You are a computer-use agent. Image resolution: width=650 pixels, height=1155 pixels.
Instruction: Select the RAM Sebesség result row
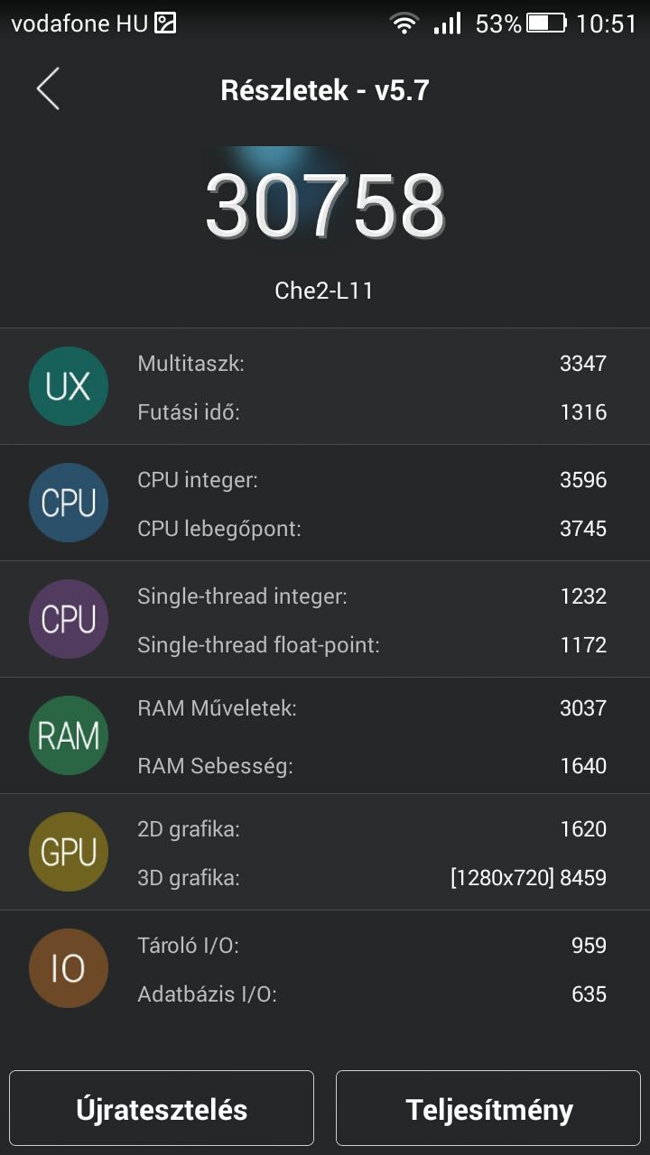coord(372,766)
